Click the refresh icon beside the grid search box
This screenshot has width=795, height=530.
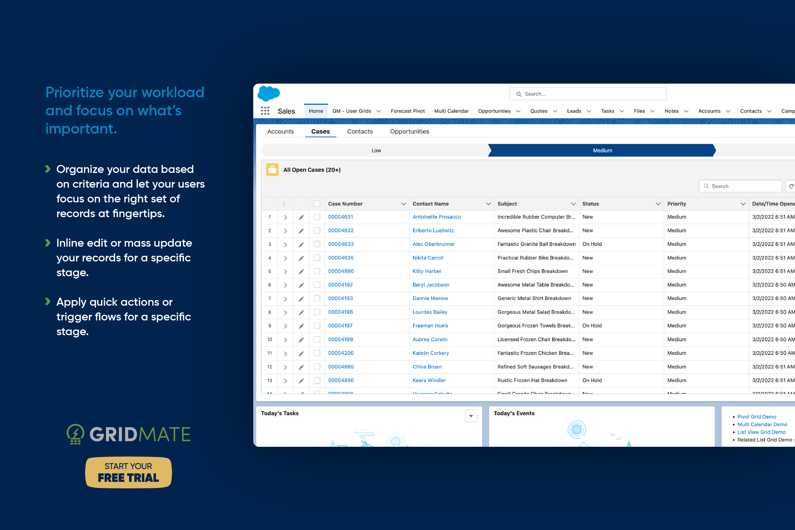click(792, 186)
